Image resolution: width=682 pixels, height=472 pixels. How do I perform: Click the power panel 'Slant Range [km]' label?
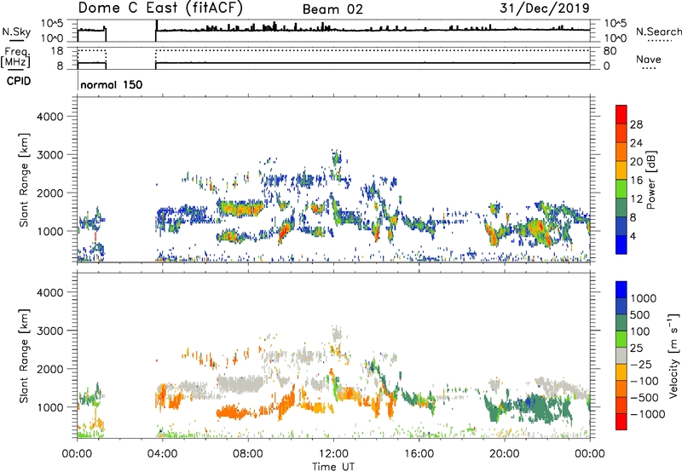[x=25, y=180]
